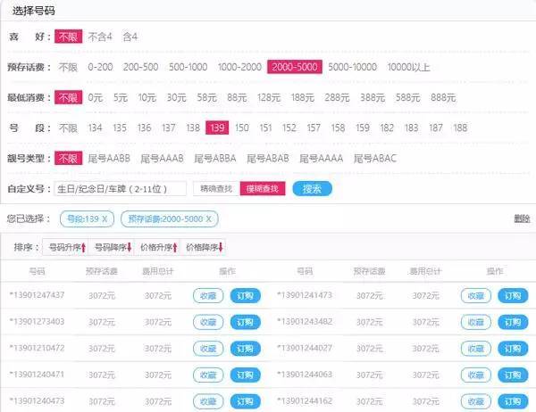The image size is (536, 412).
Task: Set minimum consumption to 188元
Action: 302,97
